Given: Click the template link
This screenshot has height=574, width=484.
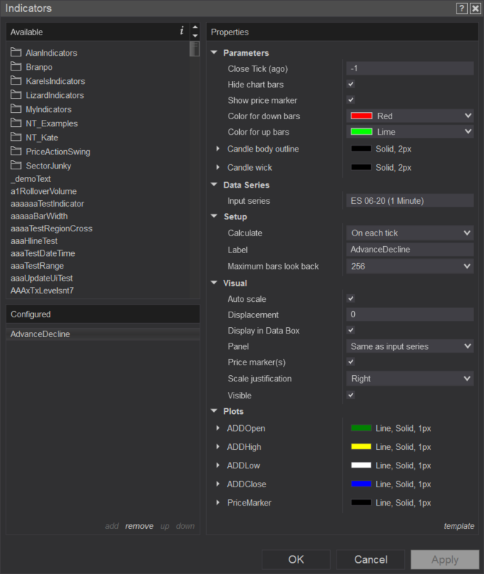Looking at the screenshot, I should point(459,526).
